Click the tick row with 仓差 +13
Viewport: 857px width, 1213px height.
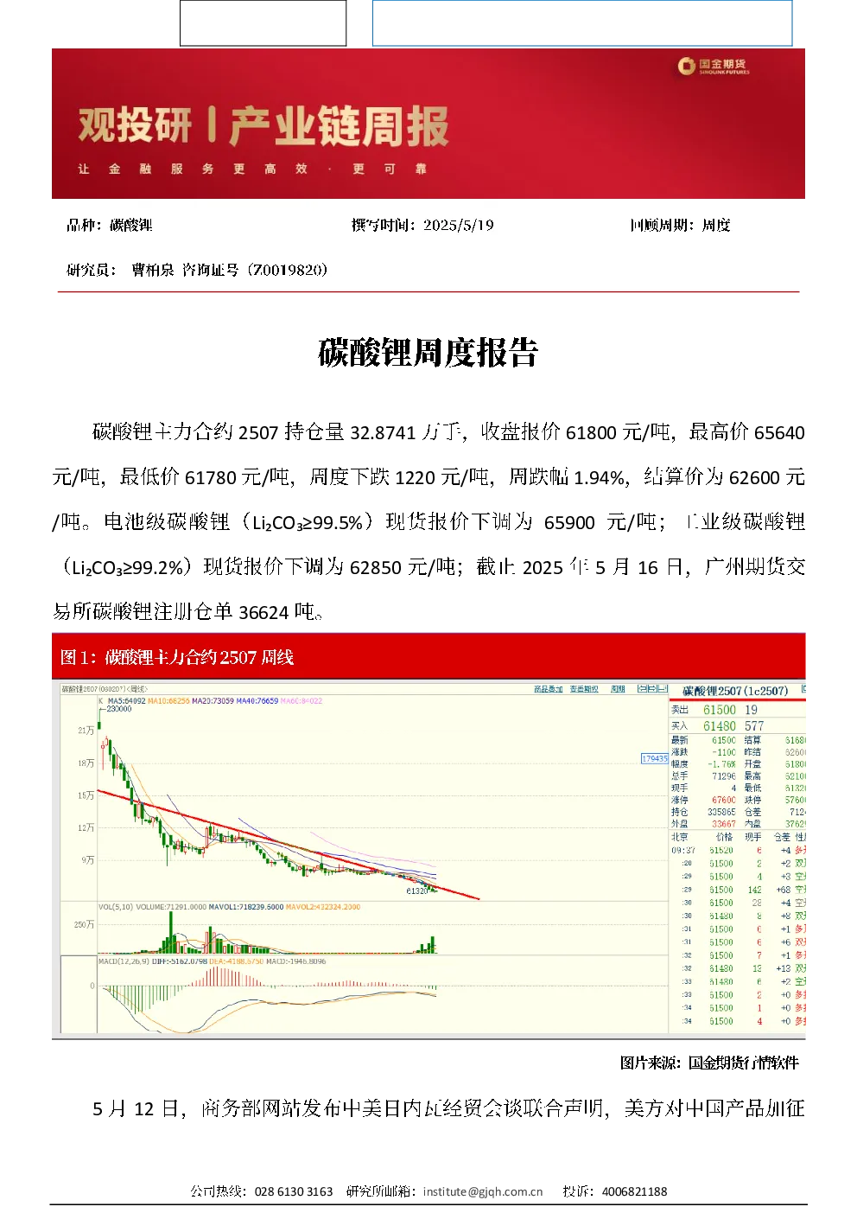pyautogui.click(x=738, y=969)
